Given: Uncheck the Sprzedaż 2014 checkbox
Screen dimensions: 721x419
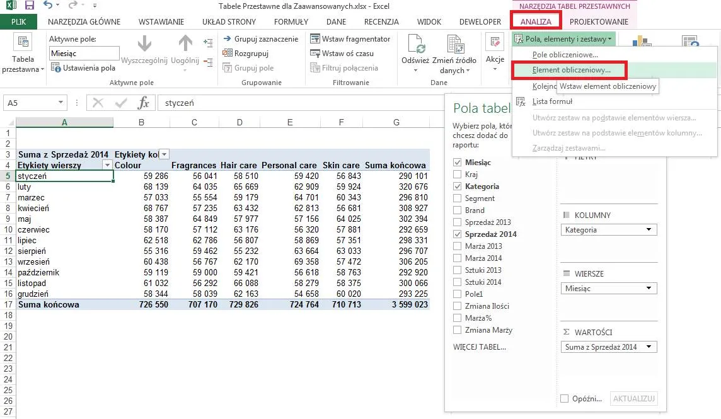Looking at the screenshot, I should 457,234.
